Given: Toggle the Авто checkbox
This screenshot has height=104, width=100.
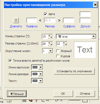Looking at the screenshot, I should [45, 14].
